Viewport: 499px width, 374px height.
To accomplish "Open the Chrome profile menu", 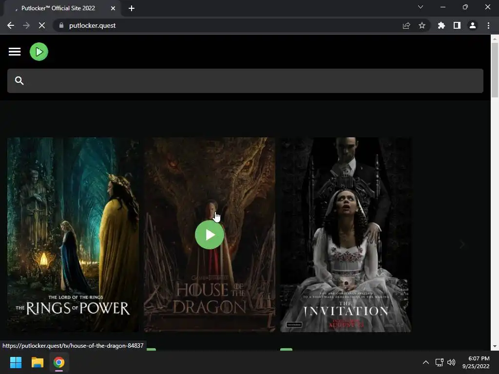I will tap(473, 25).
